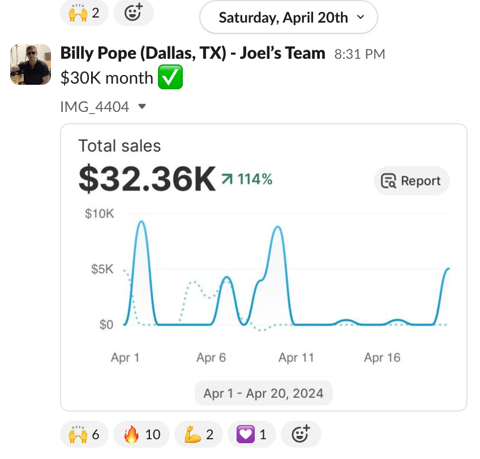This screenshot has height=459, width=480.
Task: Click the purple heart reaction
Action: pyautogui.click(x=251, y=434)
